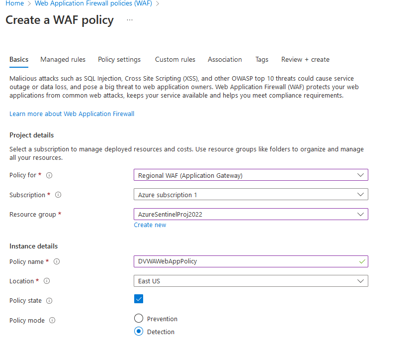Click the Create new resource group link
The image size is (417, 362).
[150, 225]
